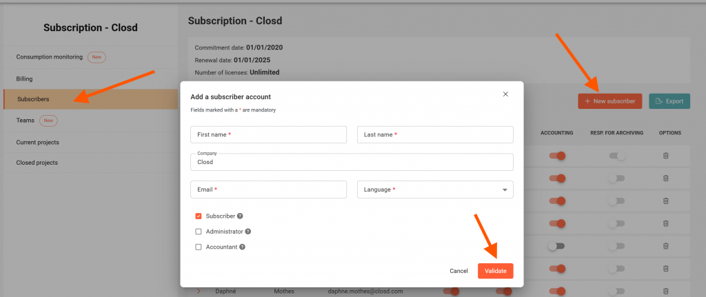This screenshot has width=706, height=297.
Task: Uncheck the Subscriber checkbox
Action: pyautogui.click(x=199, y=216)
